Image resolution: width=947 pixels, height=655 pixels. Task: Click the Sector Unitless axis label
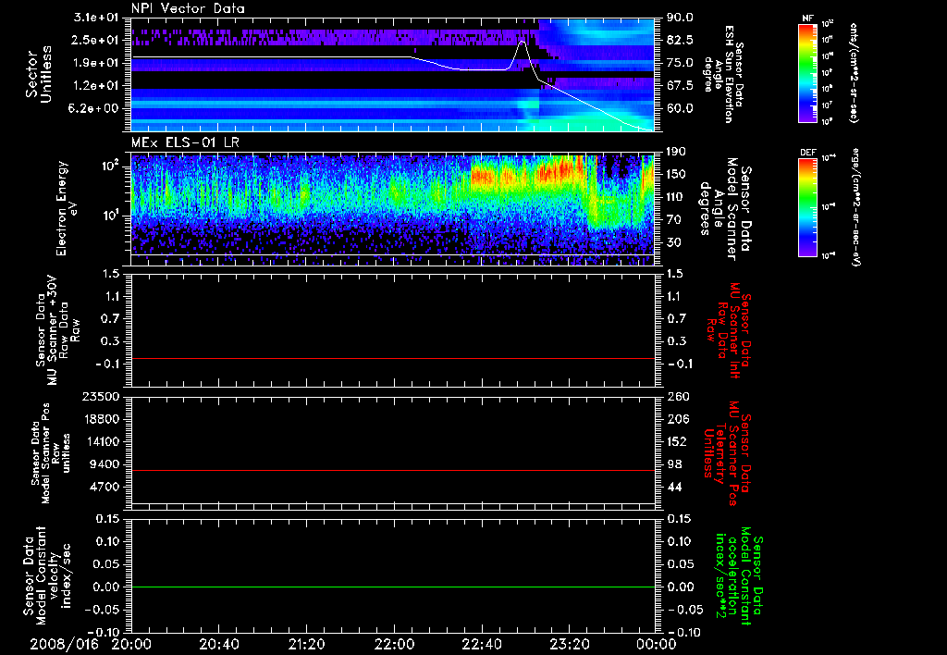coord(38,74)
